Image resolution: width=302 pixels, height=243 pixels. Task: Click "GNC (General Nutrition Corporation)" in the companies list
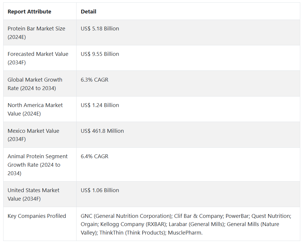[x=126, y=216]
